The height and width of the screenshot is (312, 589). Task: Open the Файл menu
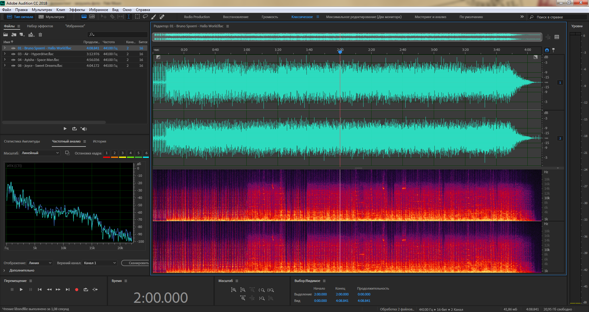click(x=6, y=10)
